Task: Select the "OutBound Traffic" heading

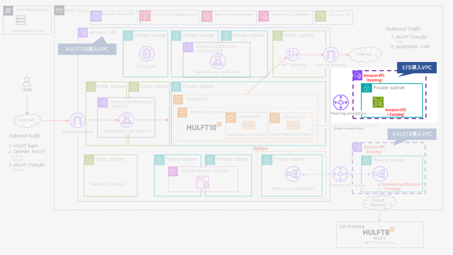Action: [403, 29]
